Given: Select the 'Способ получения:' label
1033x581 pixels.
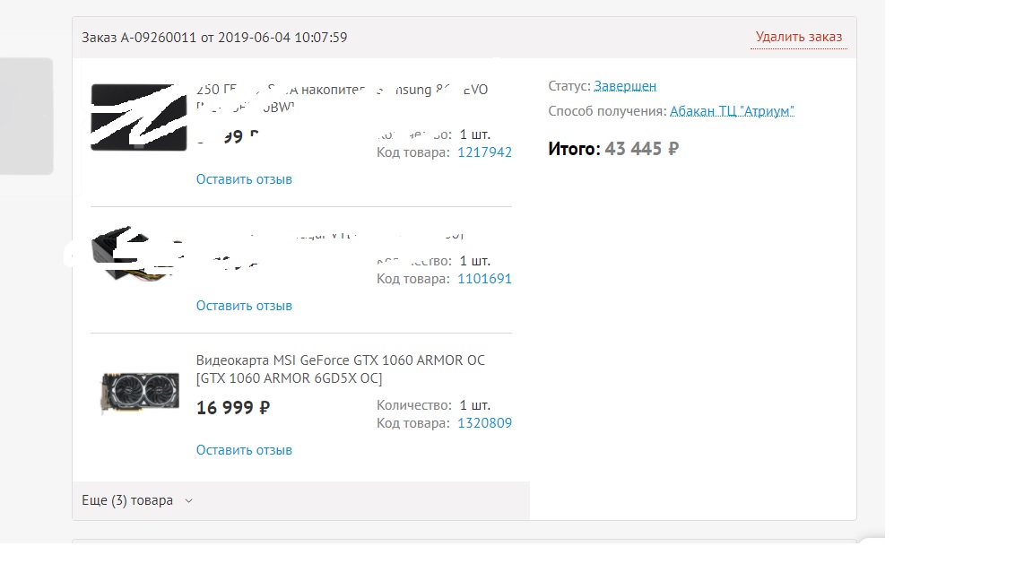Looking at the screenshot, I should [x=607, y=110].
